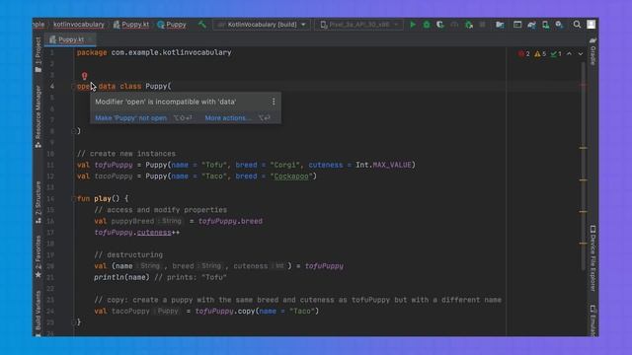Open the Favorites tool window
632x355 pixels.
(x=39, y=256)
